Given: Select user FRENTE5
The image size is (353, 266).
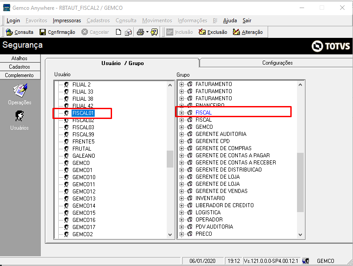Looking at the screenshot, I should (83, 141).
